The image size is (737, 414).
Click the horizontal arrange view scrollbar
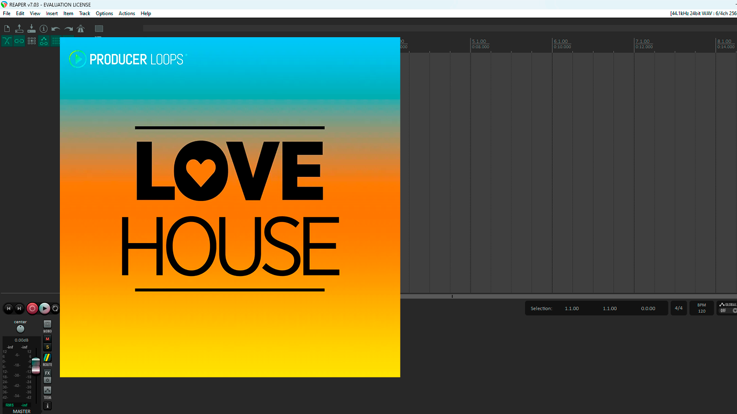pyautogui.click(x=569, y=296)
